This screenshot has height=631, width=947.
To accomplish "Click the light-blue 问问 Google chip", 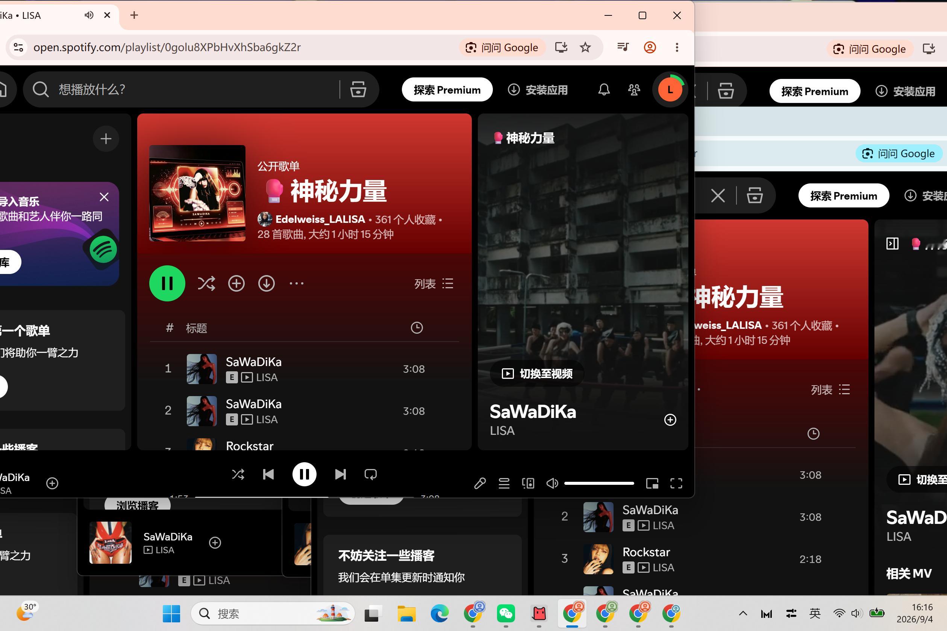I will (x=899, y=154).
